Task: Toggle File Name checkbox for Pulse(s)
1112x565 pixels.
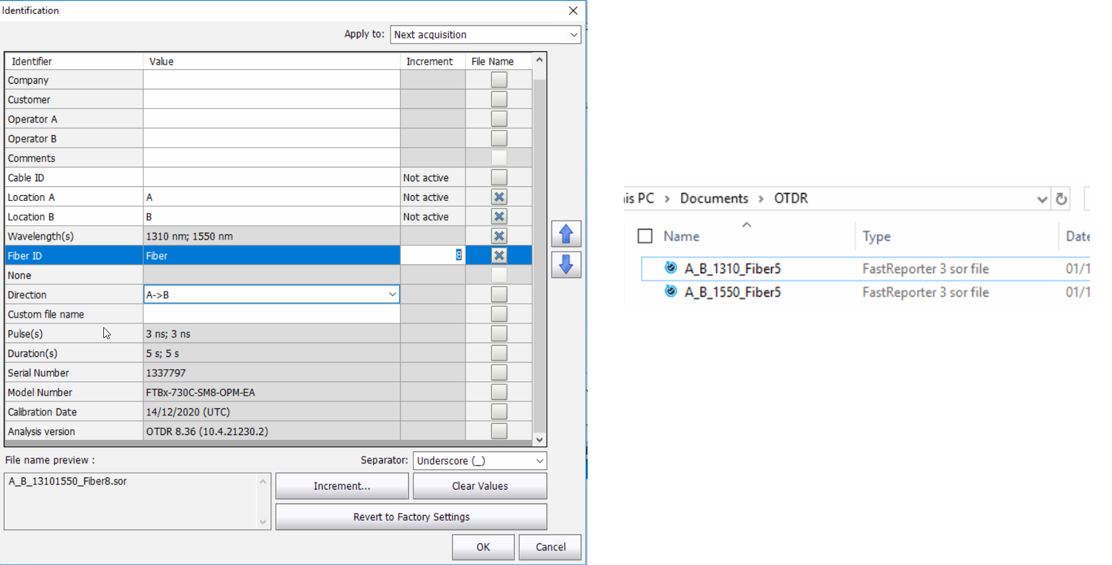Action: coord(499,334)
